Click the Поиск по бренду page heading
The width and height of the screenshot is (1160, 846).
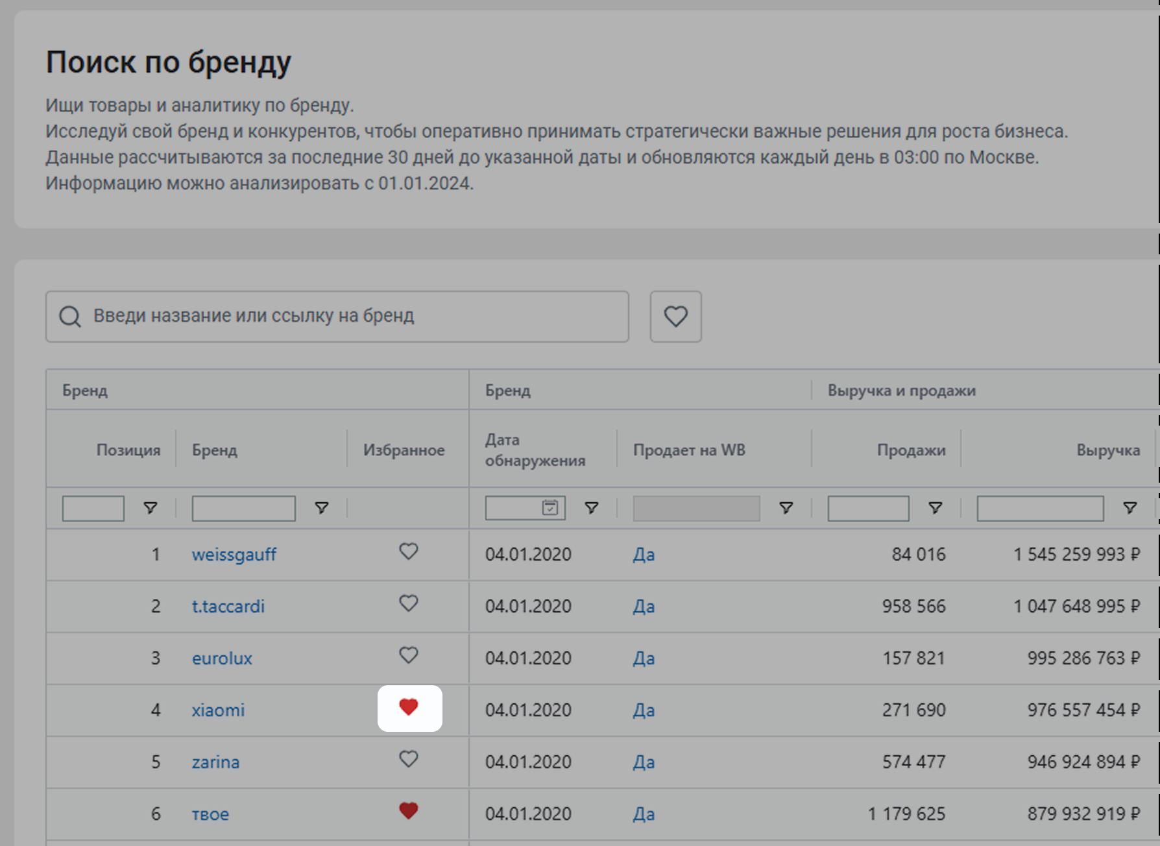point(169,63)
